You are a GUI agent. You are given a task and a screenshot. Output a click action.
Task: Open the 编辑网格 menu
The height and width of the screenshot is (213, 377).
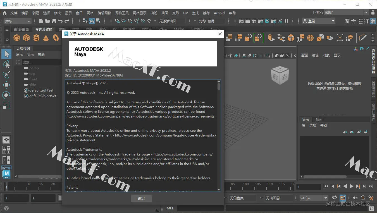tap(104, 13)
